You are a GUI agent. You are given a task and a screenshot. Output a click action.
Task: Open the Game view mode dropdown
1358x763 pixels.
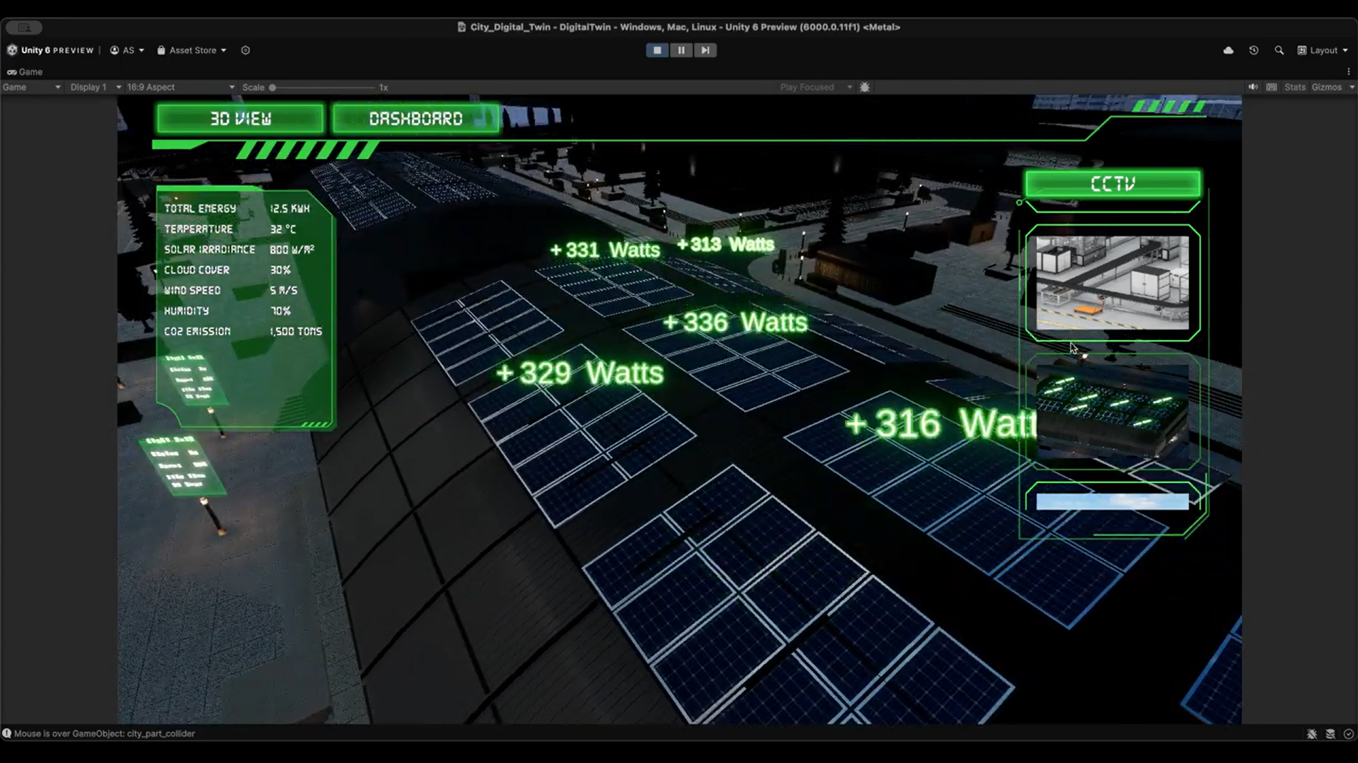32,87
